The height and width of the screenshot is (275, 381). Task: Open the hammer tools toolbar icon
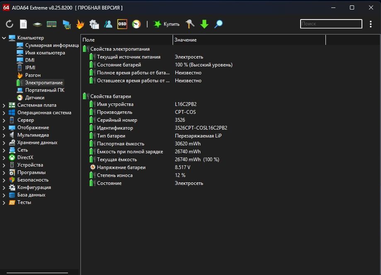point(190,24)
